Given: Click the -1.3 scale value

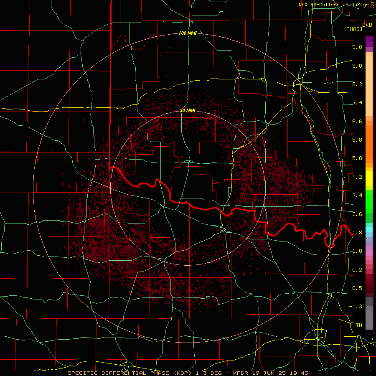Looking at the screenshot, I should click(x=356, y=307).
